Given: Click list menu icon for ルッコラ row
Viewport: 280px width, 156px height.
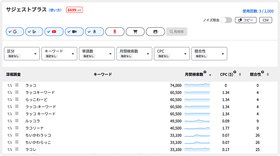Looking at the screenshot, I should point(17,121).
